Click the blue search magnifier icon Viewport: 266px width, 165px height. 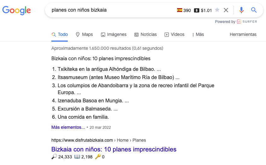coord(254,10)
